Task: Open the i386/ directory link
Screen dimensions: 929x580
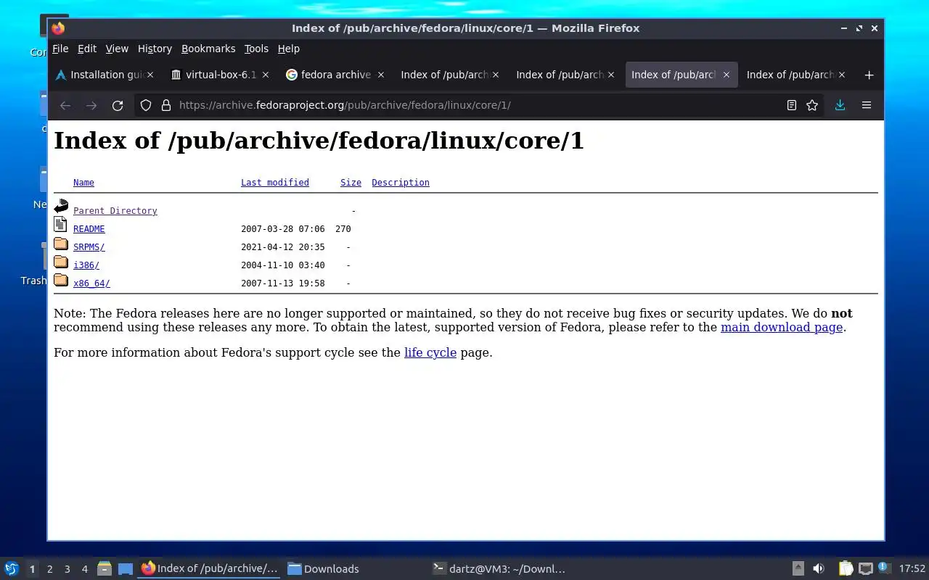Action: (86, 265)
